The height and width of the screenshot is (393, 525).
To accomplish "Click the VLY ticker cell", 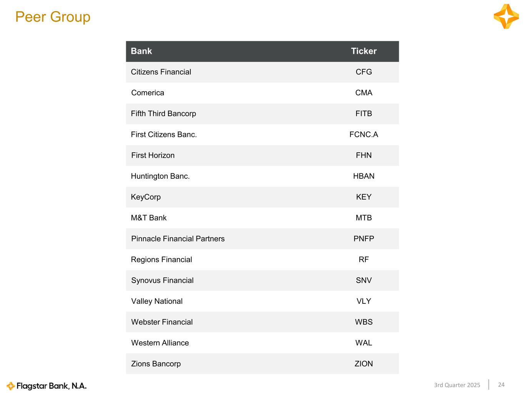I will [363, 301].
